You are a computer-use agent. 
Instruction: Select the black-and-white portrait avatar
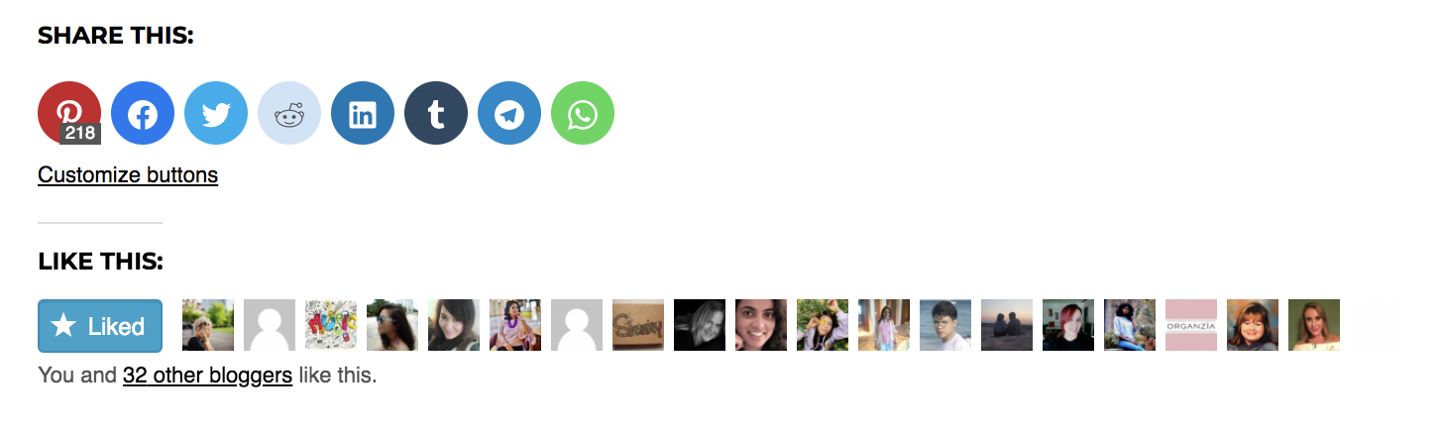tap(700, 325)
